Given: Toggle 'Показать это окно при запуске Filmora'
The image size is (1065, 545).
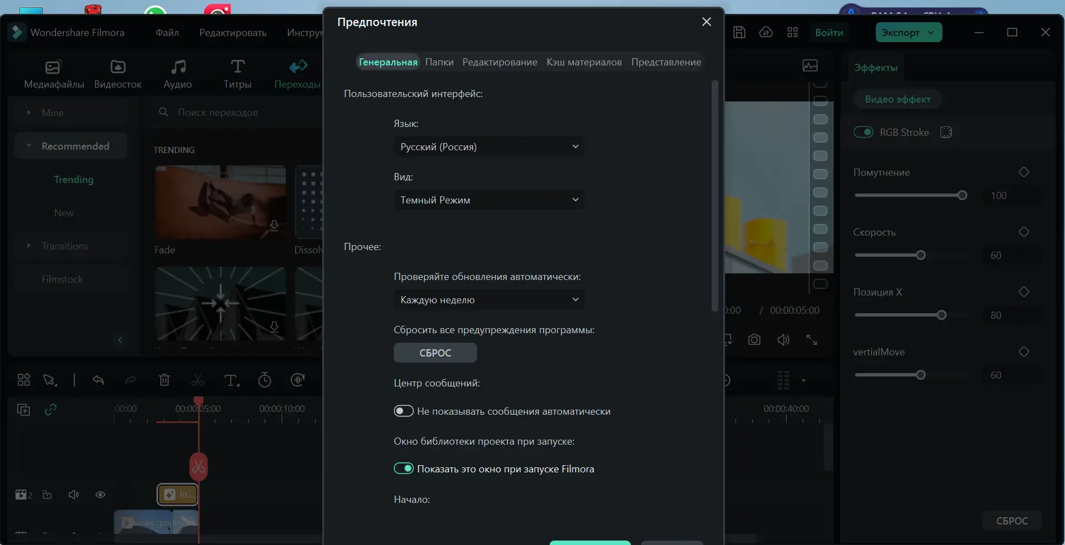Looking at the screenshot, I should point(403,468).
